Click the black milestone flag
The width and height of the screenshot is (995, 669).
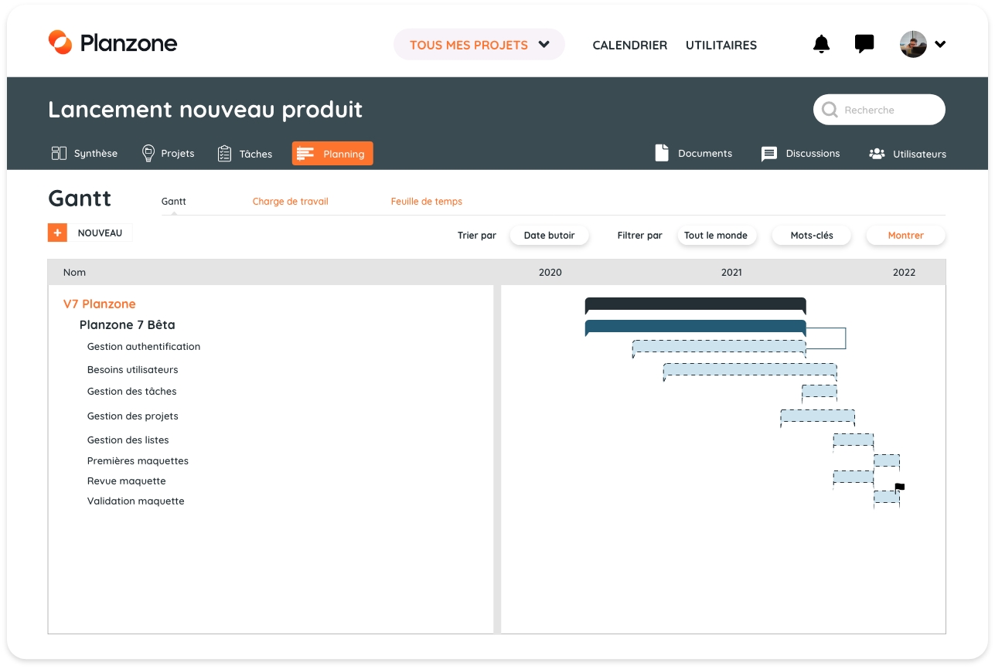(899, 487)
